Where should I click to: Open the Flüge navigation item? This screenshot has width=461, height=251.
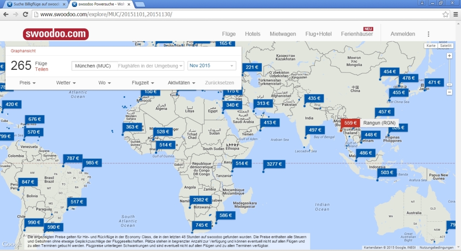(229, 34)
